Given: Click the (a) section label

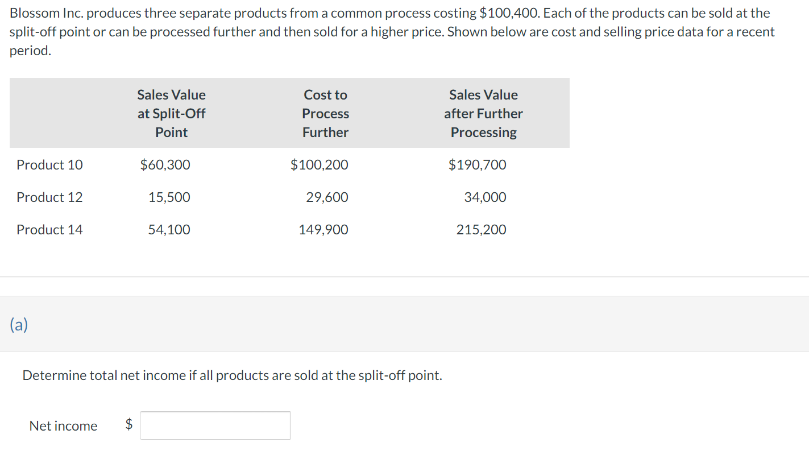Looking at the screenshot, I should point(19,324).
